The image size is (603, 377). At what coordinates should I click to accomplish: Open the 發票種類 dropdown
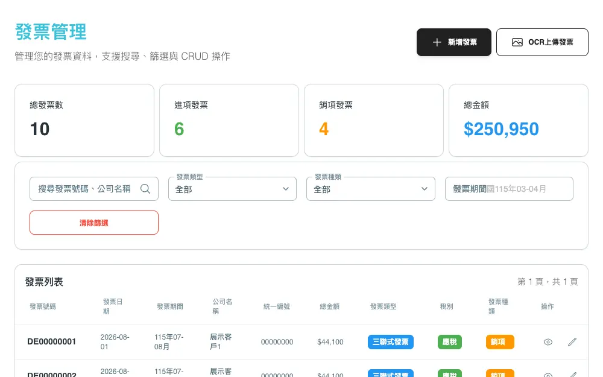[x=371, y=188]
